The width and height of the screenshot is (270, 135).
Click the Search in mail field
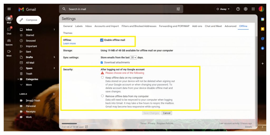click(x=121, y=9)
